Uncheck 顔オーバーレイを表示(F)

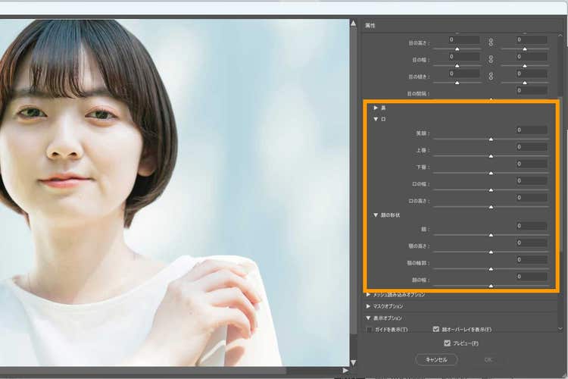(435, 329)
